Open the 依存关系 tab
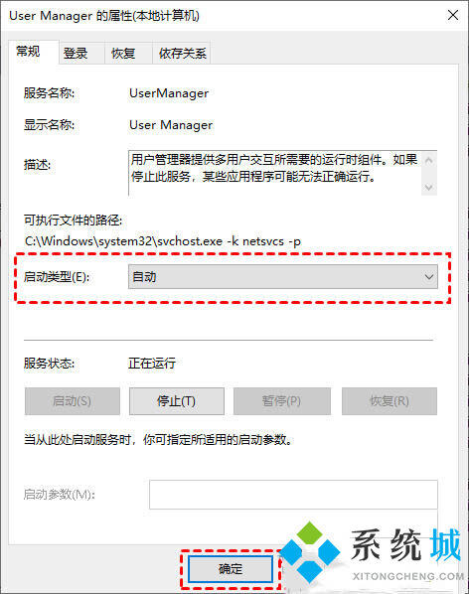 coord(182,53)
